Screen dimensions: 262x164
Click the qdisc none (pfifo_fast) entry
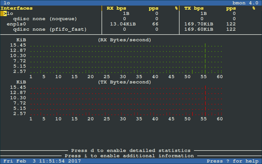coord(50,29)
